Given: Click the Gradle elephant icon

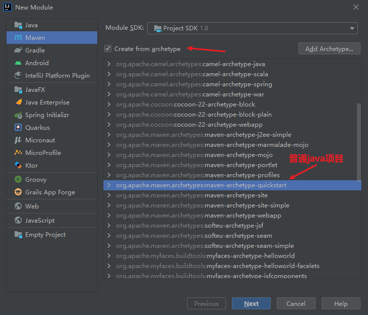Looking at the screenshot, I should [x=18, y=50].
